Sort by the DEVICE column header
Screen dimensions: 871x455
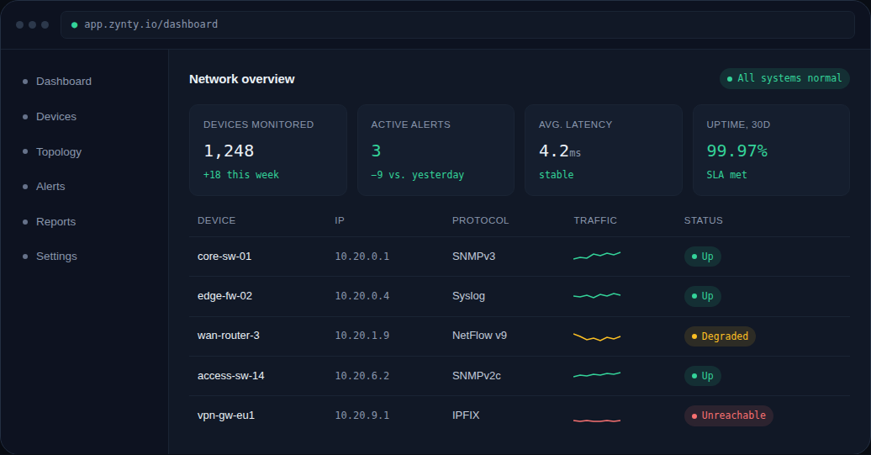pyautogui.click(x=217, y=220)
